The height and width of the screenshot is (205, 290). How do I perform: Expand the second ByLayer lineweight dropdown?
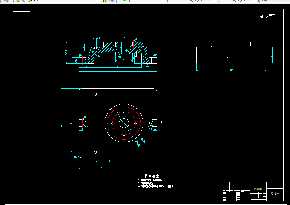tap(255, 1)
